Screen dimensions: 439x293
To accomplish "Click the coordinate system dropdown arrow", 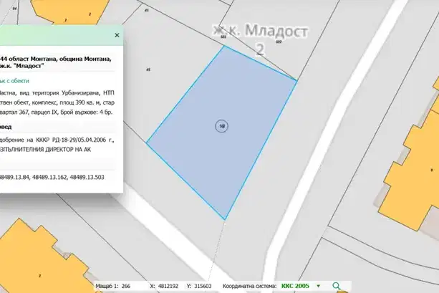I will (318, 286).
